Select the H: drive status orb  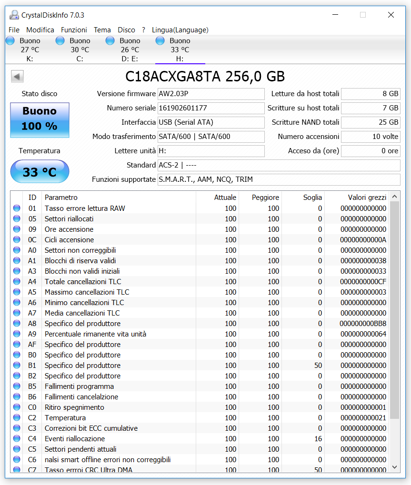(160, 40)
